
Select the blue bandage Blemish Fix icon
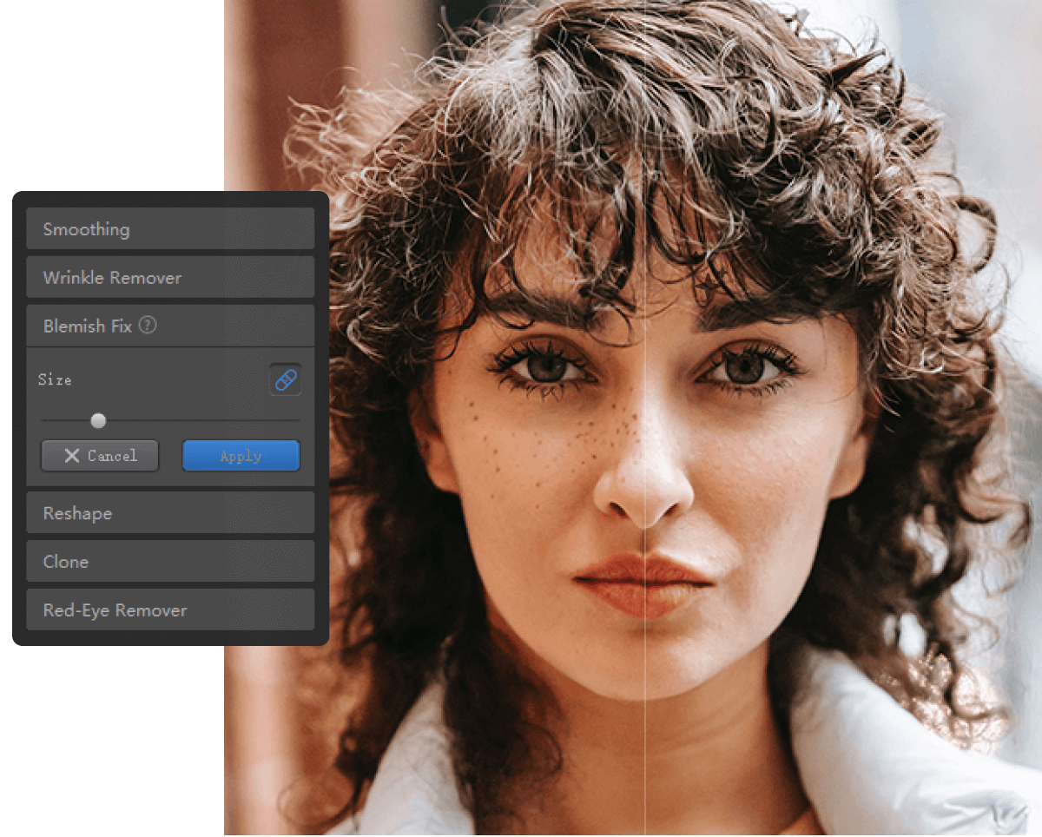(285, 379)
